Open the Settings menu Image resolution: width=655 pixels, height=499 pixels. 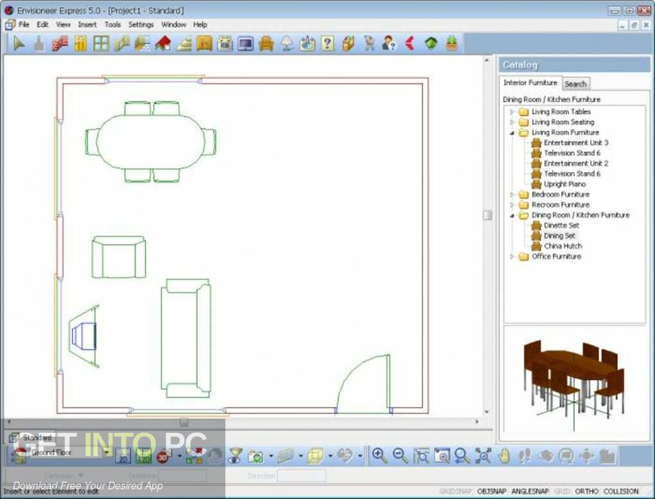(x=141, y=24)
